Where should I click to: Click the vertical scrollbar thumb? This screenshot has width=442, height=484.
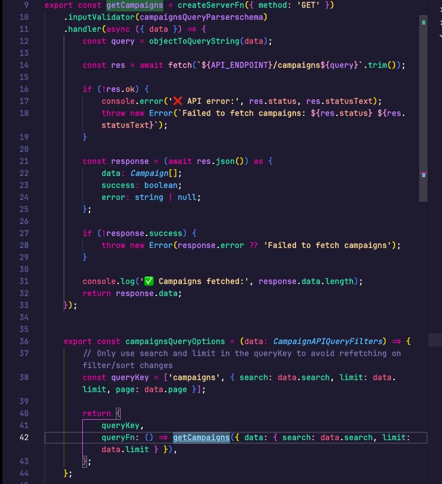tap(423, 108)
